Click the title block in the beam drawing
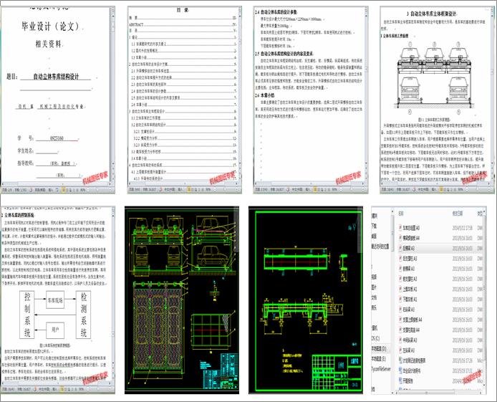 [337, 371]
